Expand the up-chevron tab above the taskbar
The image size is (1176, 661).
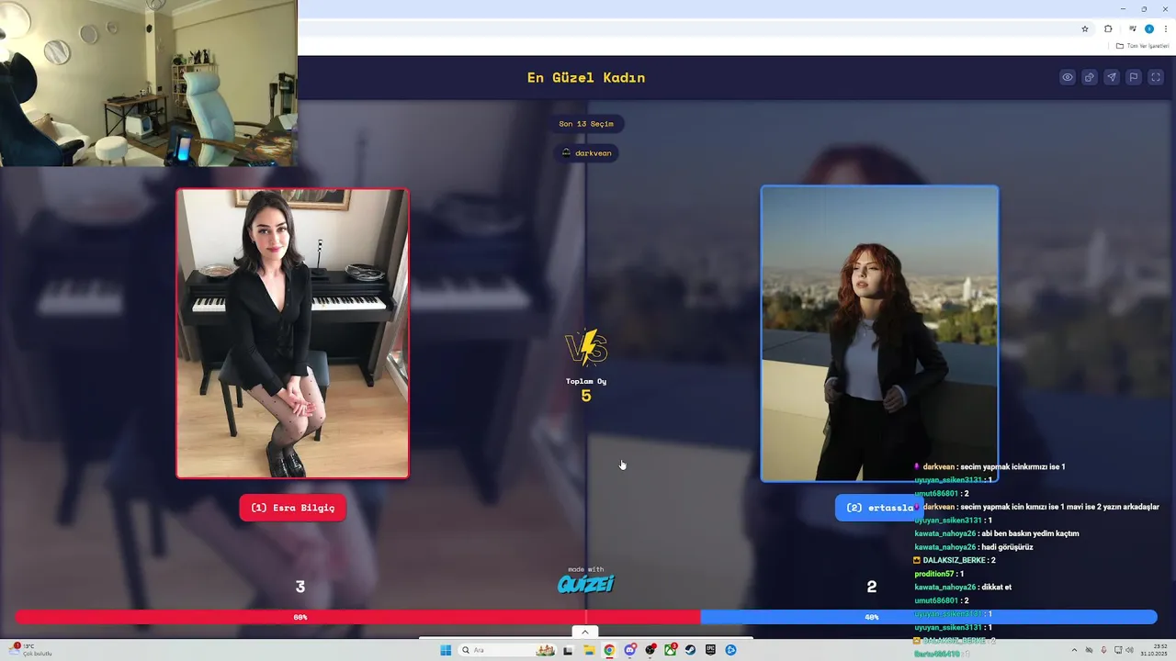click(x=585, y=632)
